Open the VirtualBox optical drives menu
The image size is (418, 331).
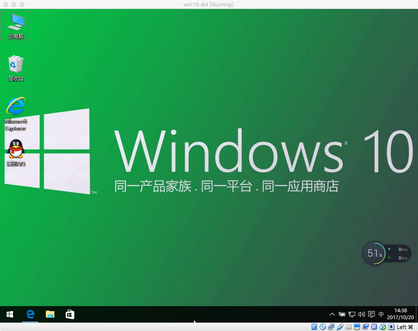tap(322, 327)
